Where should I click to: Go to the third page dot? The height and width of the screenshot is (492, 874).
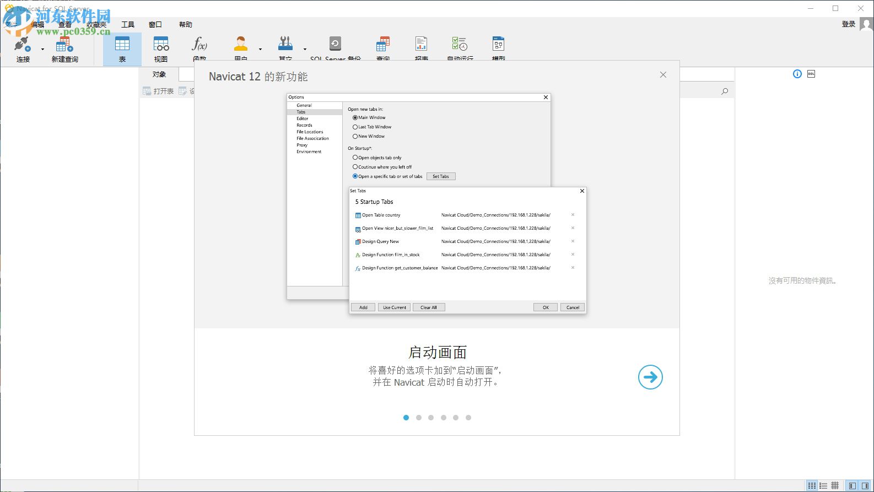pyautogui.click(x=431, y=418)
